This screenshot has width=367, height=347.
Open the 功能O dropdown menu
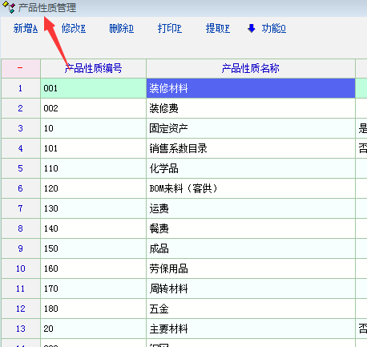274,28
